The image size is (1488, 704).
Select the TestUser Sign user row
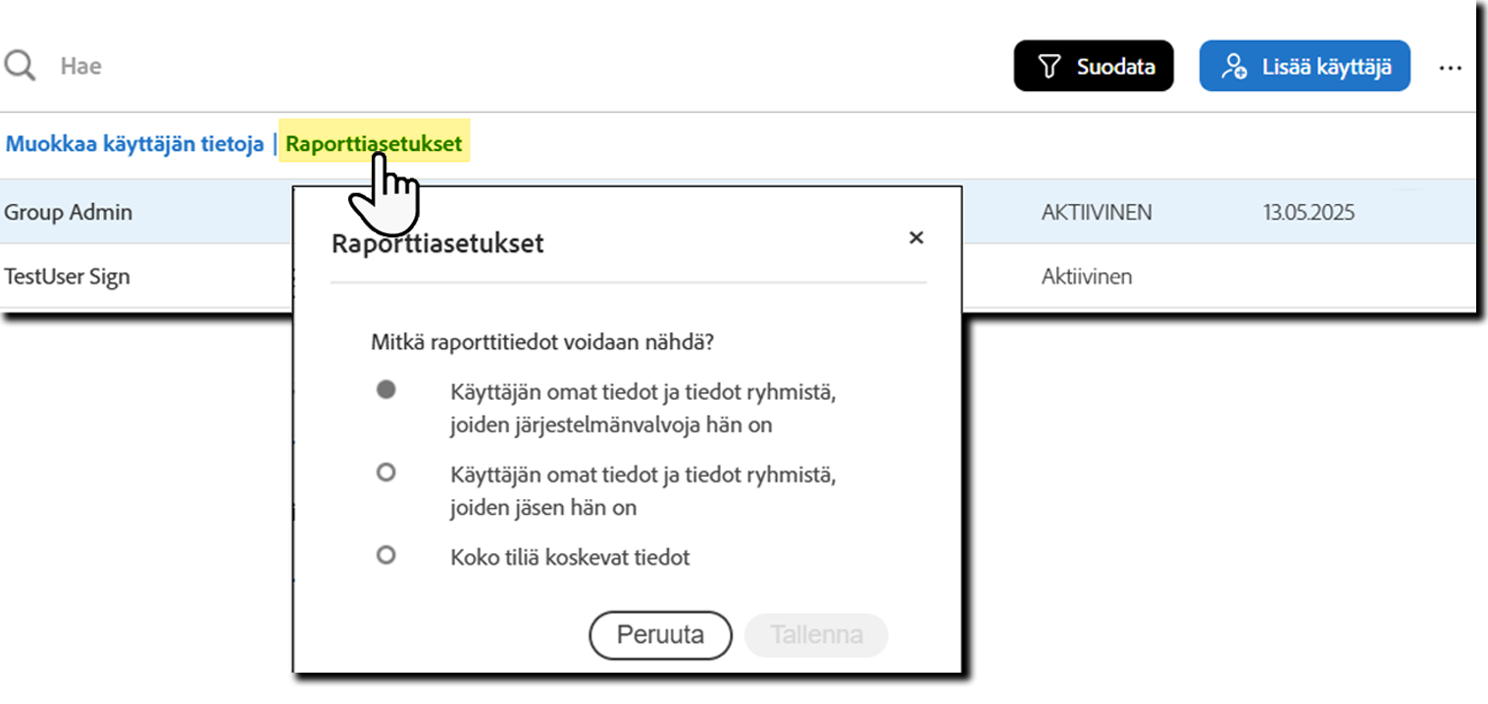pos(68,277)
